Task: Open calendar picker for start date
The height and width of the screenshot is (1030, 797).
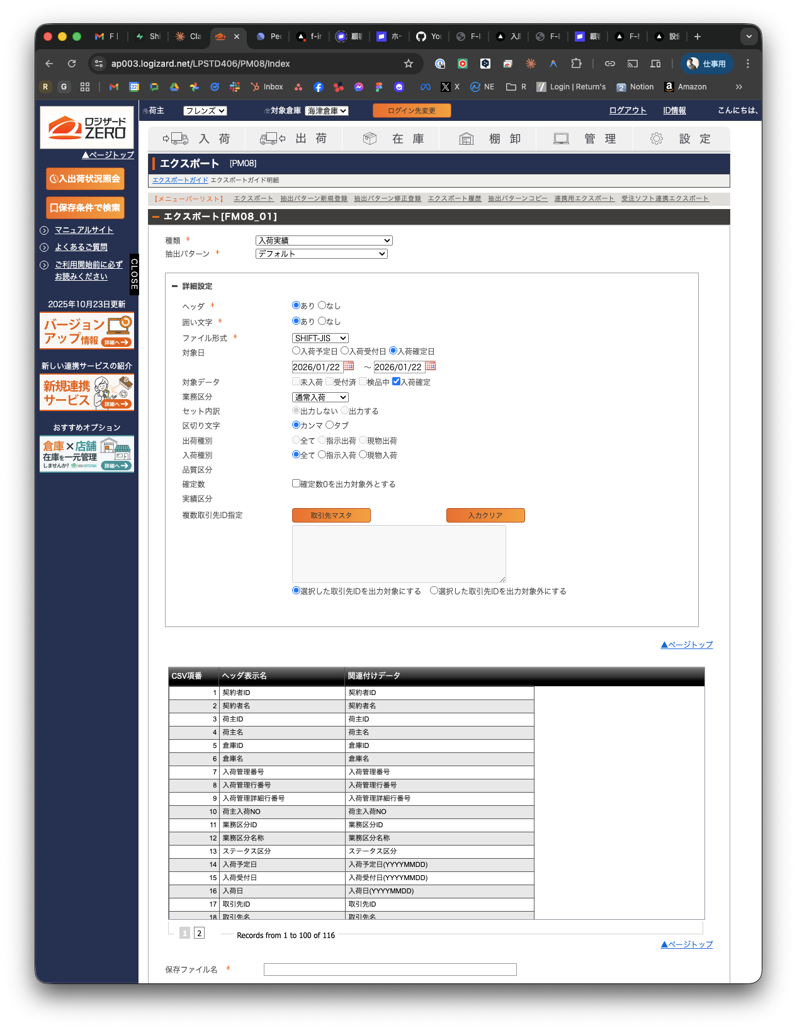Action: (x=349, y=366)
